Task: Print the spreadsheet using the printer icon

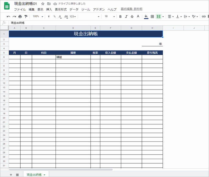Action: (x=20, y=16)
